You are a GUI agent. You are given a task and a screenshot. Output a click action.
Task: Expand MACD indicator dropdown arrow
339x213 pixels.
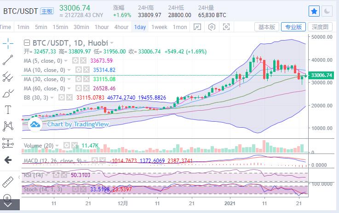[86, 161]
